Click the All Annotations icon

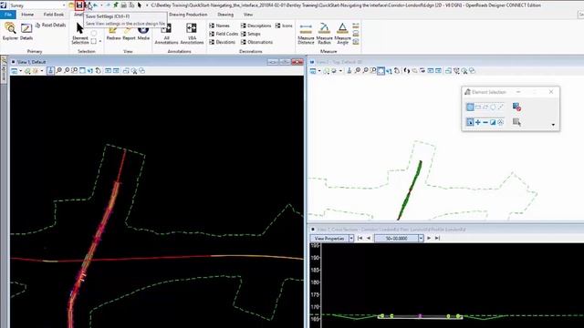(x=166, y=35)
